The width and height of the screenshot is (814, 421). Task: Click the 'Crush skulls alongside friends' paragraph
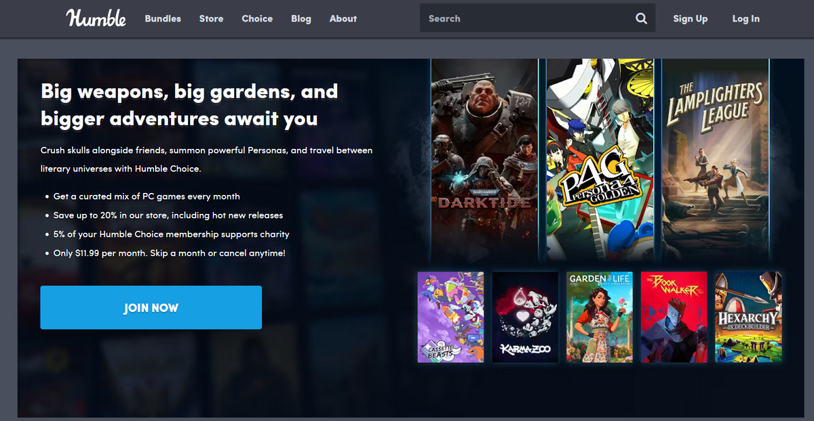click(207, 159)
